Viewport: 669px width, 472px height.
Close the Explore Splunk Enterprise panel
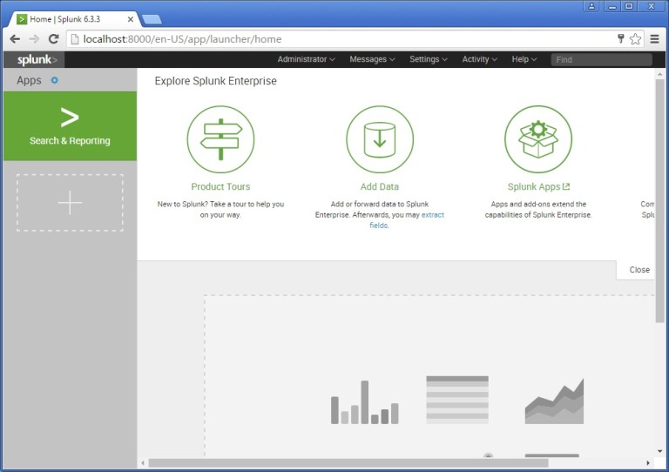tap(639, 270)
